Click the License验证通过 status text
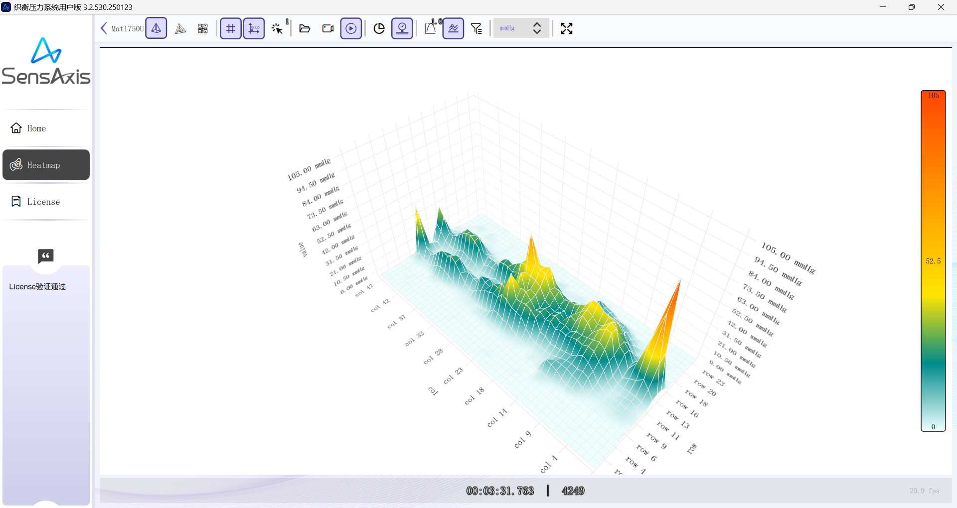 click(x=37, y=286)
